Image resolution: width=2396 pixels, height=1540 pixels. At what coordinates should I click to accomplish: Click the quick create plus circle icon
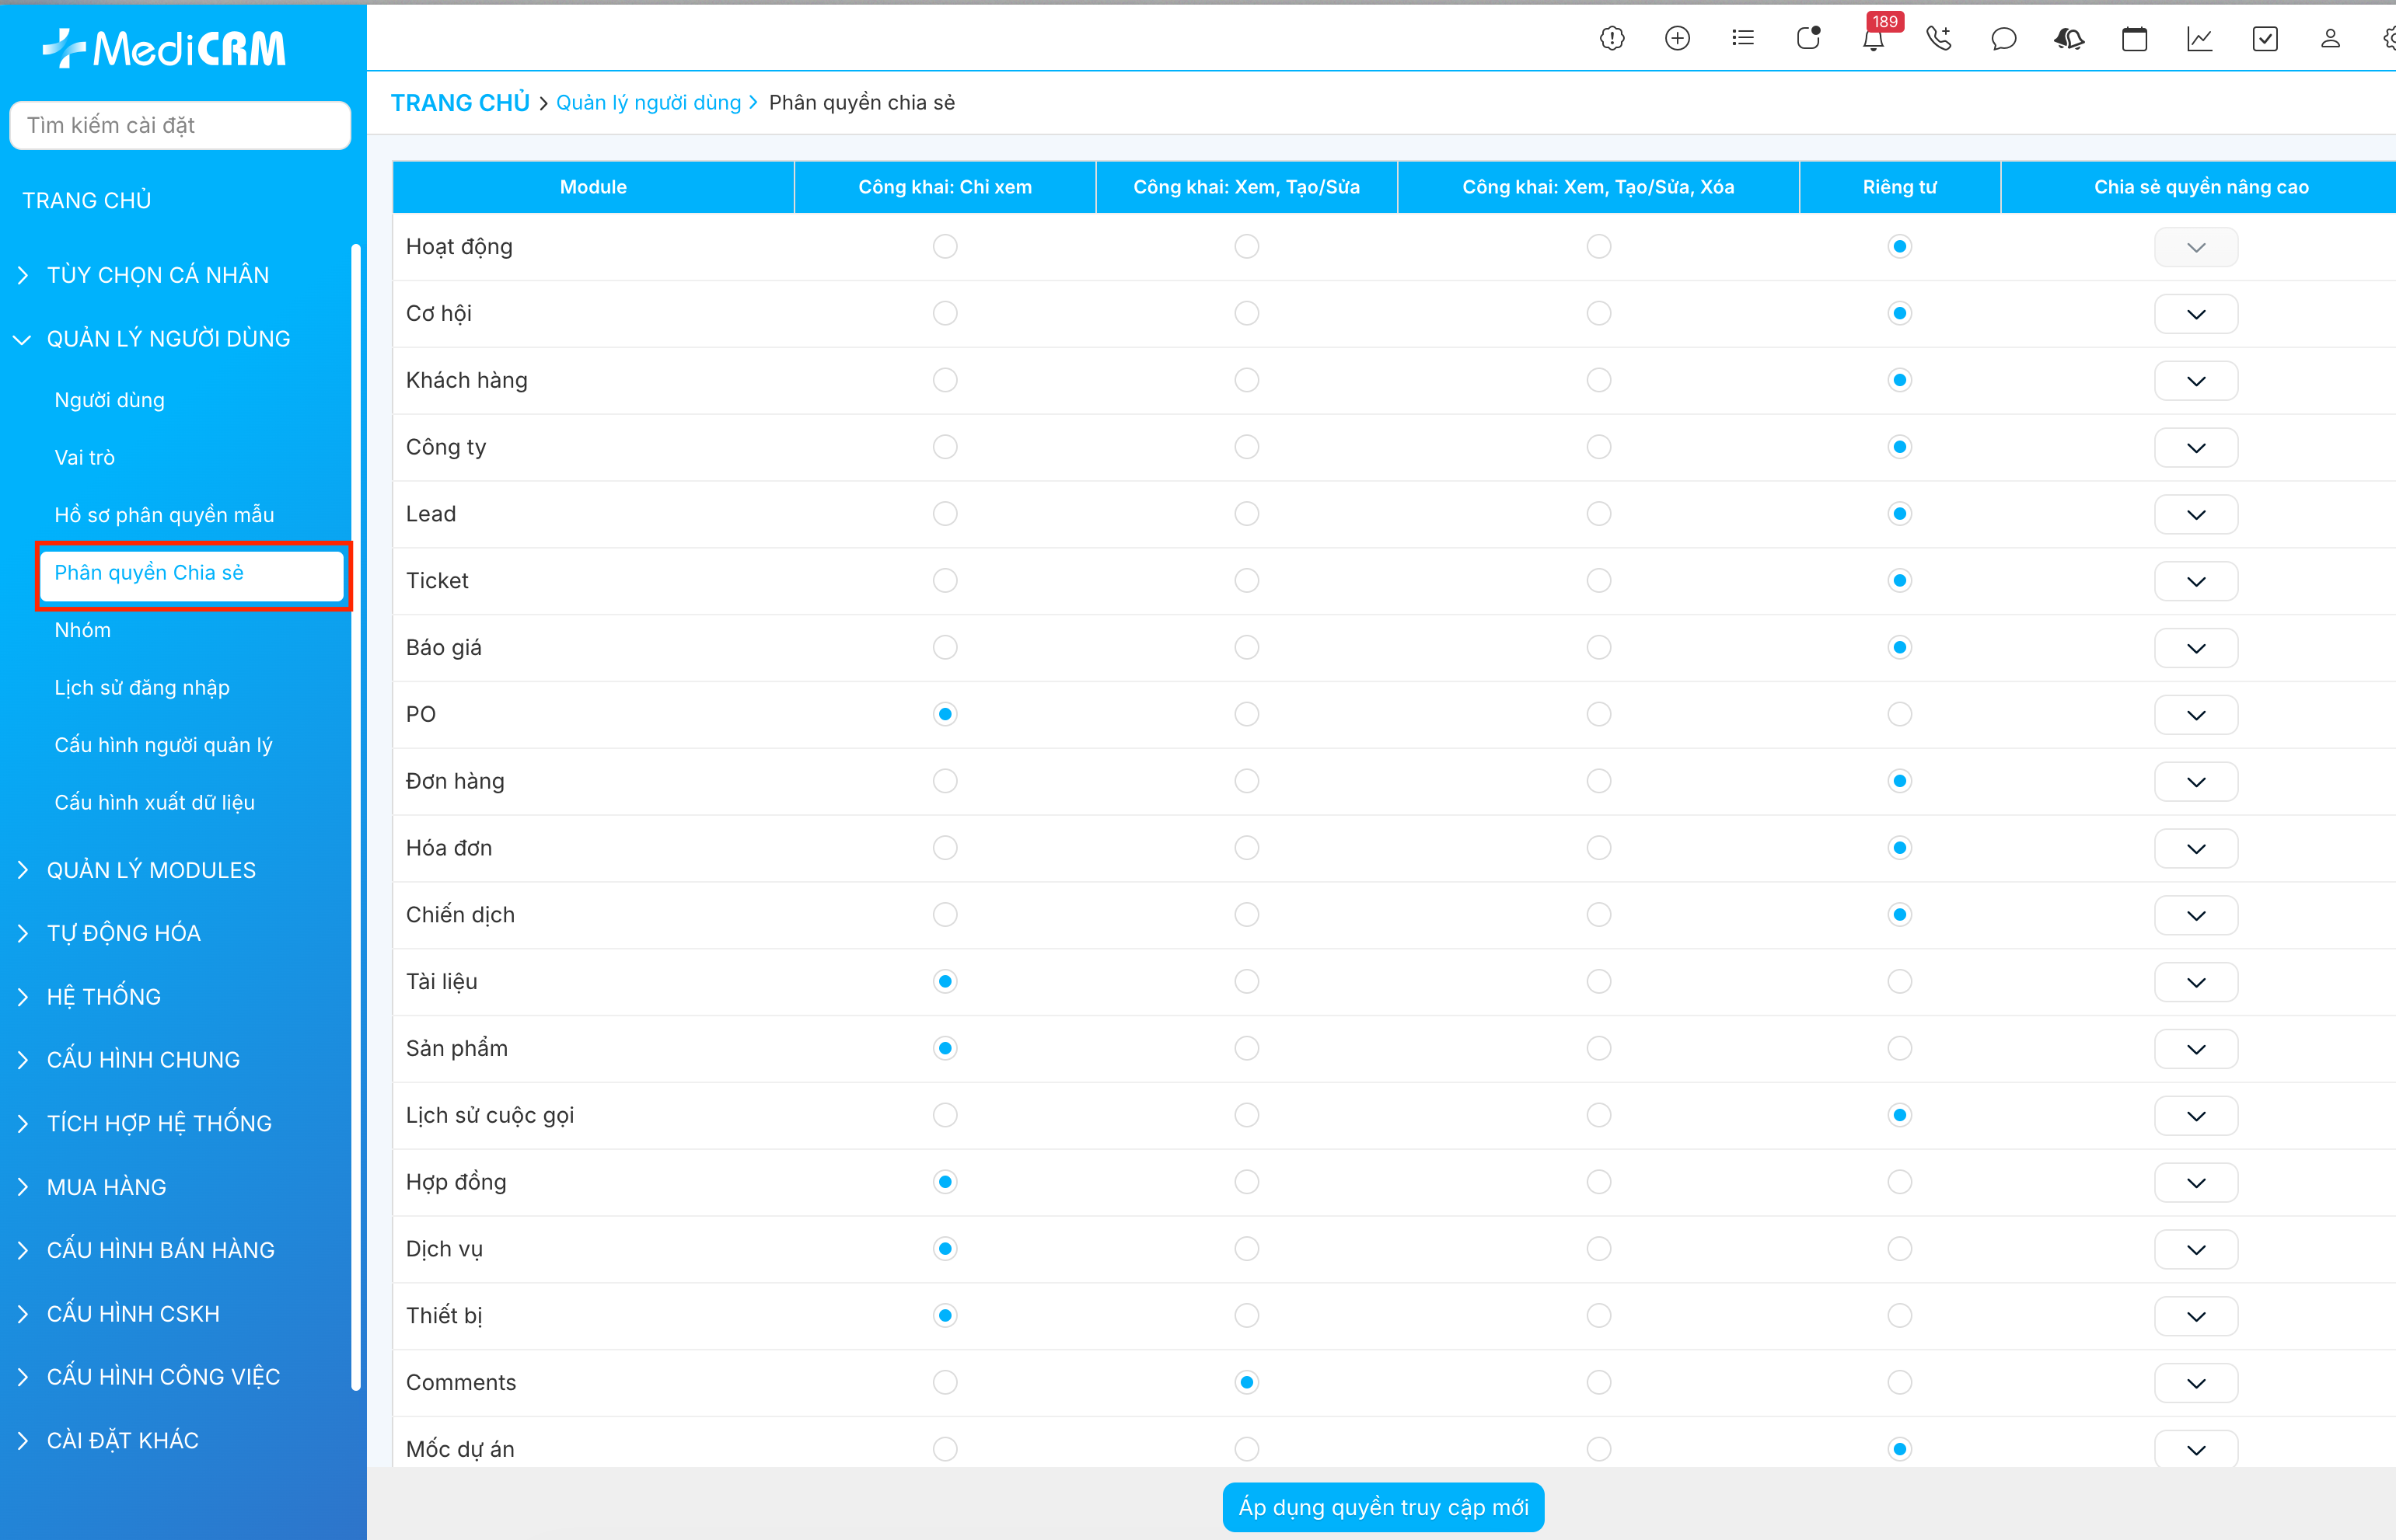click(x=1678, y=39)
